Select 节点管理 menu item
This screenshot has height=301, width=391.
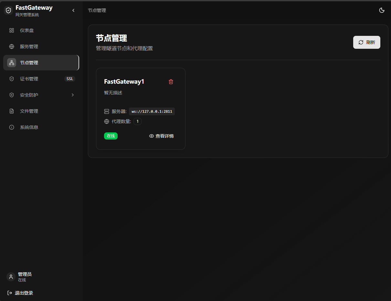[x=41, y=63]
